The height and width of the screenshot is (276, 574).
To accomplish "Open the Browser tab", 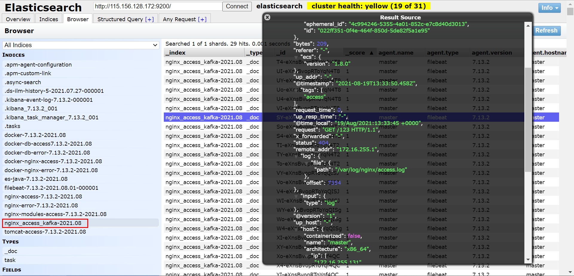I will click(x=78, y=19).
